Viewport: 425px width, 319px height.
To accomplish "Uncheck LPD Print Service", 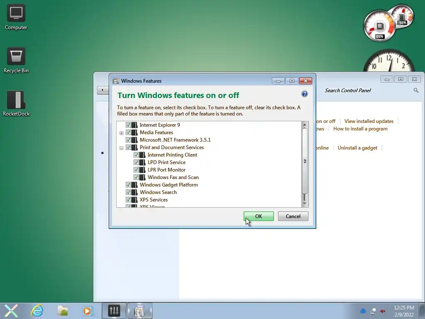I will [136, 162].
